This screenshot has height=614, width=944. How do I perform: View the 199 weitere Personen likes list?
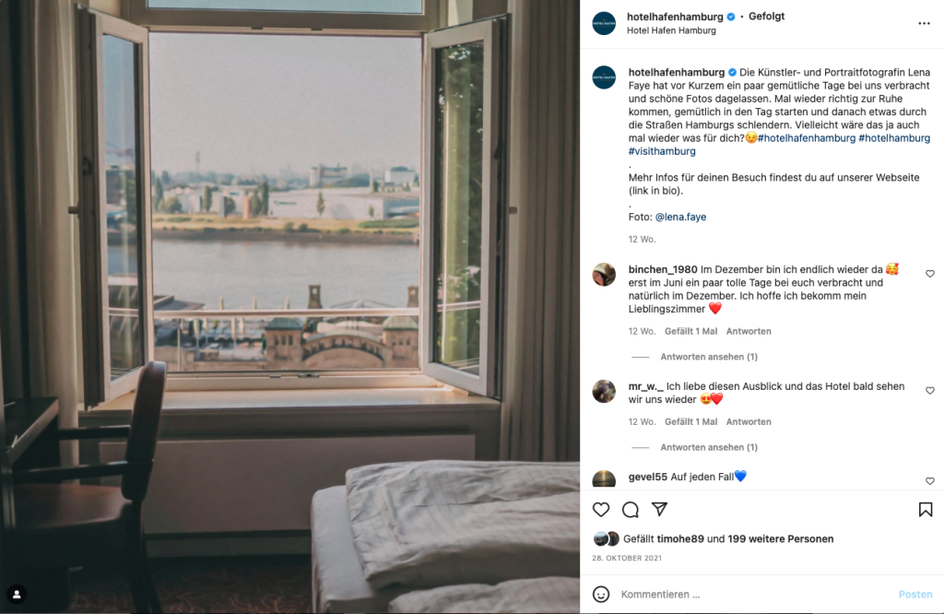click(x=780, y=538)
